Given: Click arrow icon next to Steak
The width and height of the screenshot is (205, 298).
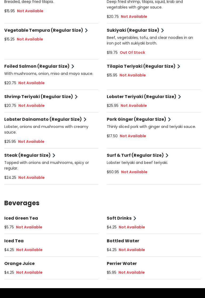Looking at the screenshot, I should point(54,155).
